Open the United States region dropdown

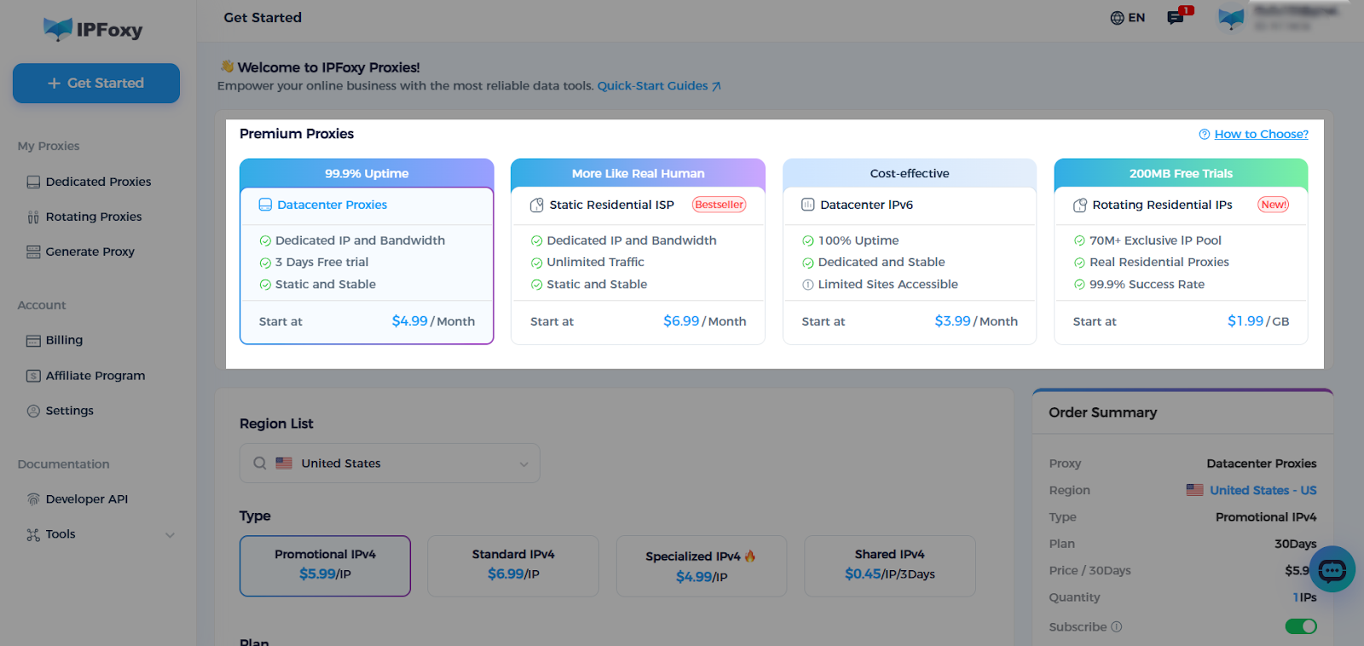(x=390, y=464)
